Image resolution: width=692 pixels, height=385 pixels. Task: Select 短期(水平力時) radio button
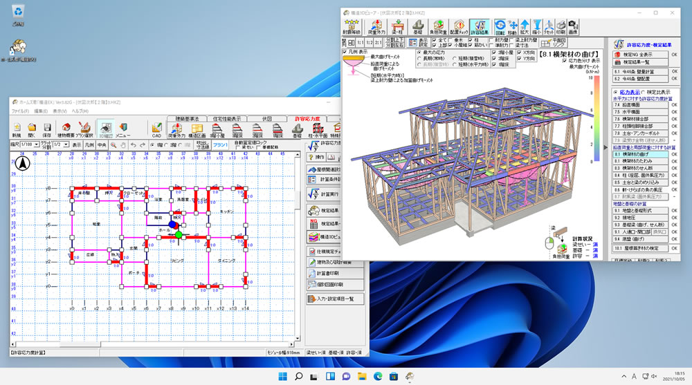pos(455,64)
